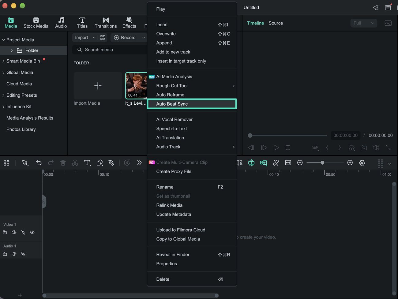Open the Full quality dropdown

click(364, 23)
